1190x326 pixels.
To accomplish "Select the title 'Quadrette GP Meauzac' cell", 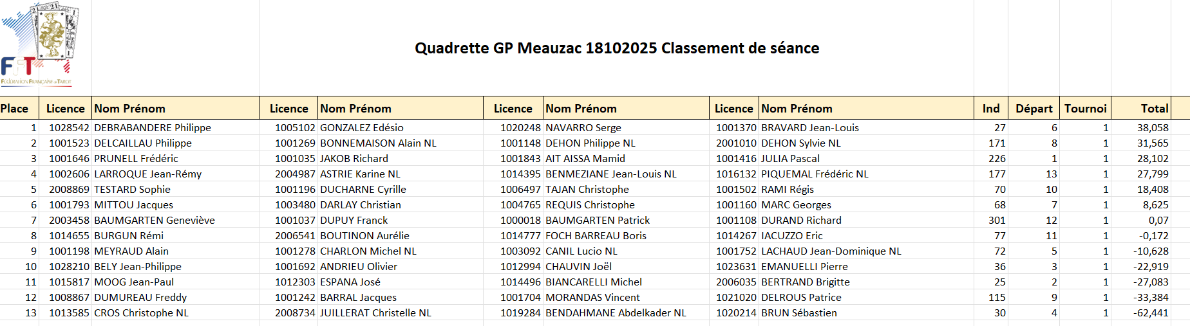I will point(616,48).
